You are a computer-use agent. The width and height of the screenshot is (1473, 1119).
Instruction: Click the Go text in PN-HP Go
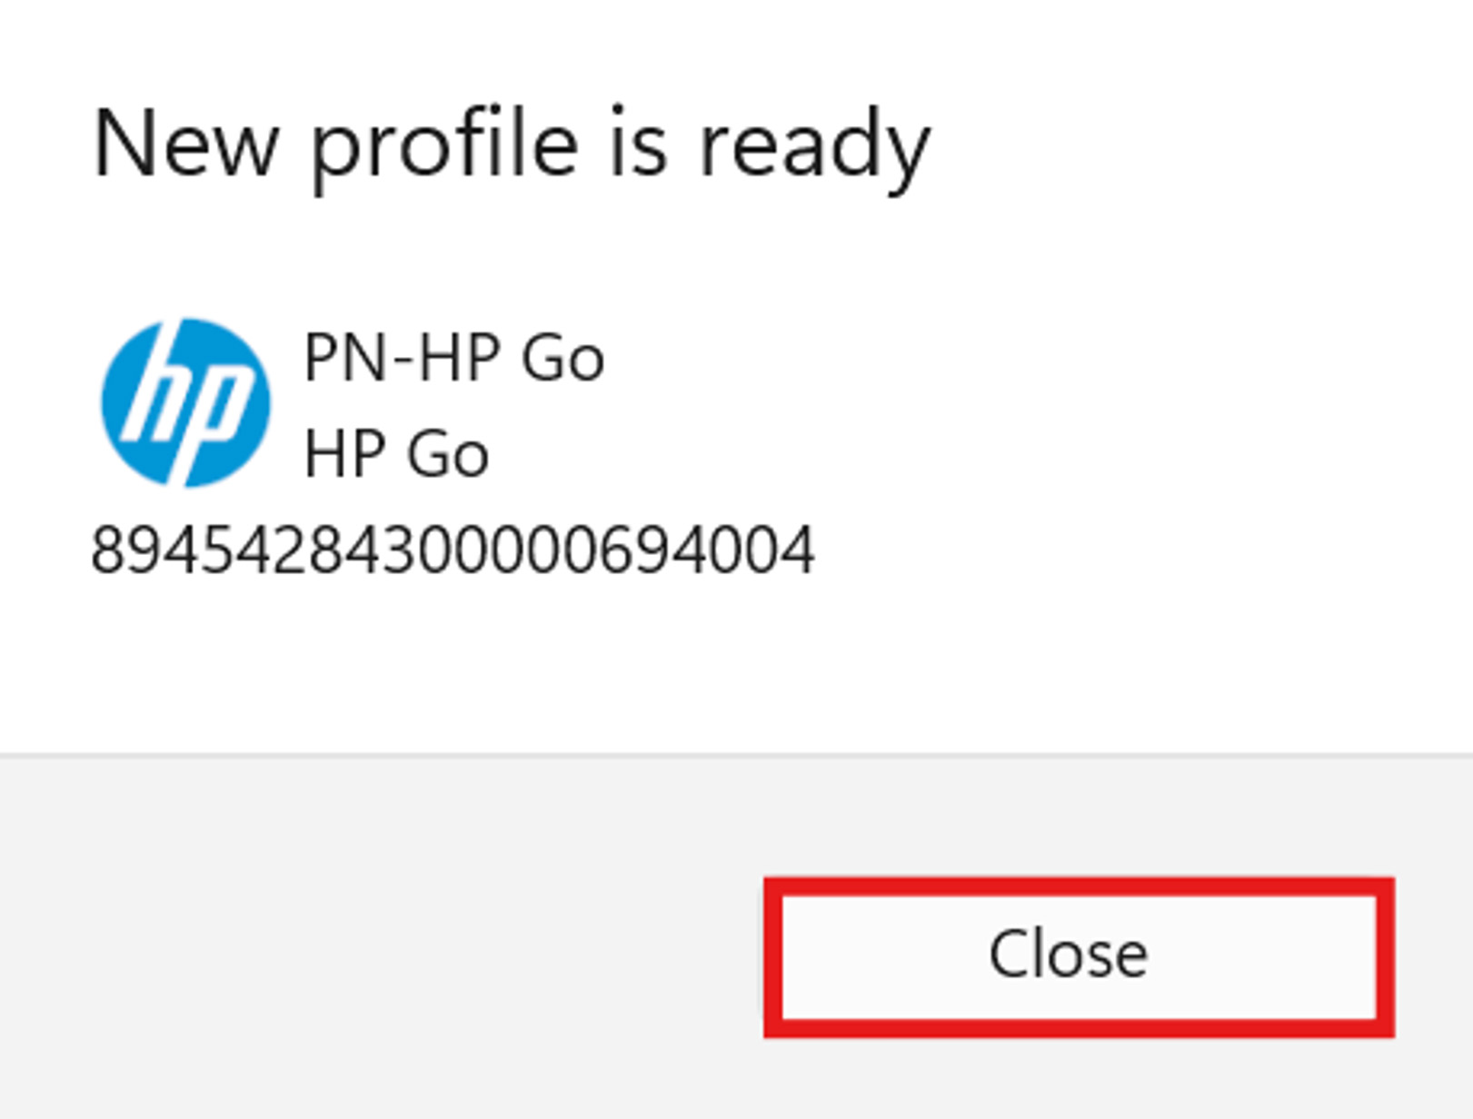pyautogui.click(x=562, y=358)
